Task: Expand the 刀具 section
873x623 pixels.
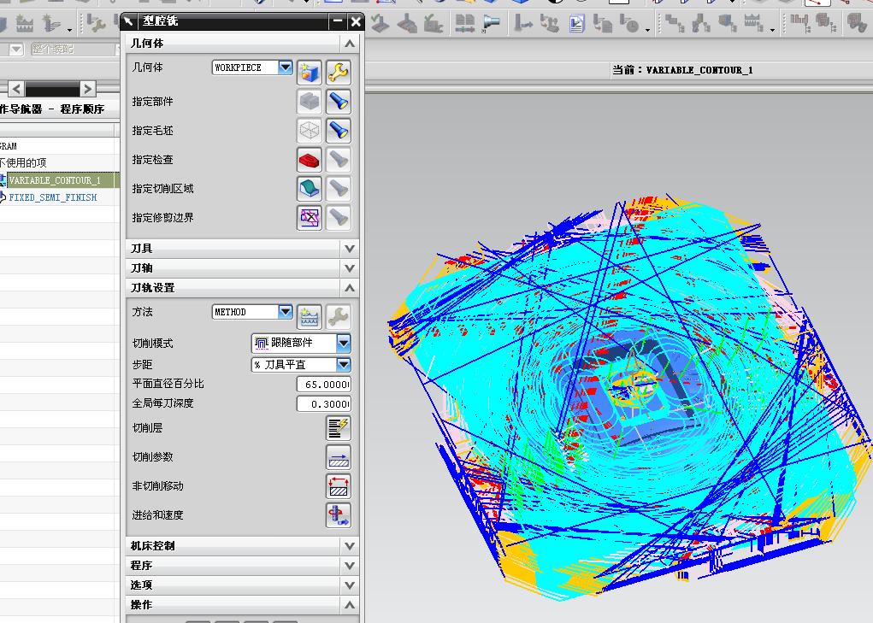Action: pos(350,249)
